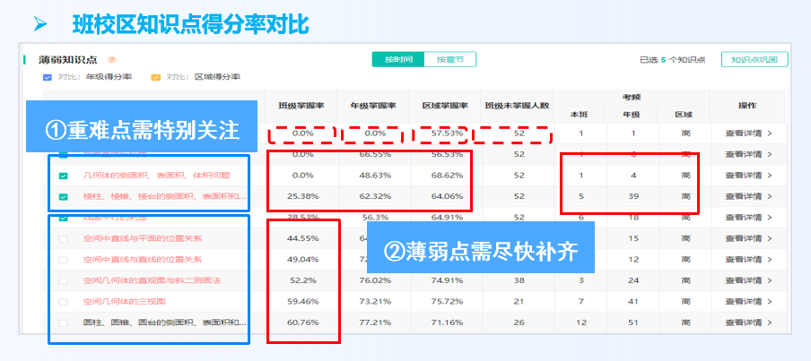Open 查看详情 for 空间几何体的直观图与斜二测画法
Viewport: 811px width, 361px height.
tap(748, 281)
